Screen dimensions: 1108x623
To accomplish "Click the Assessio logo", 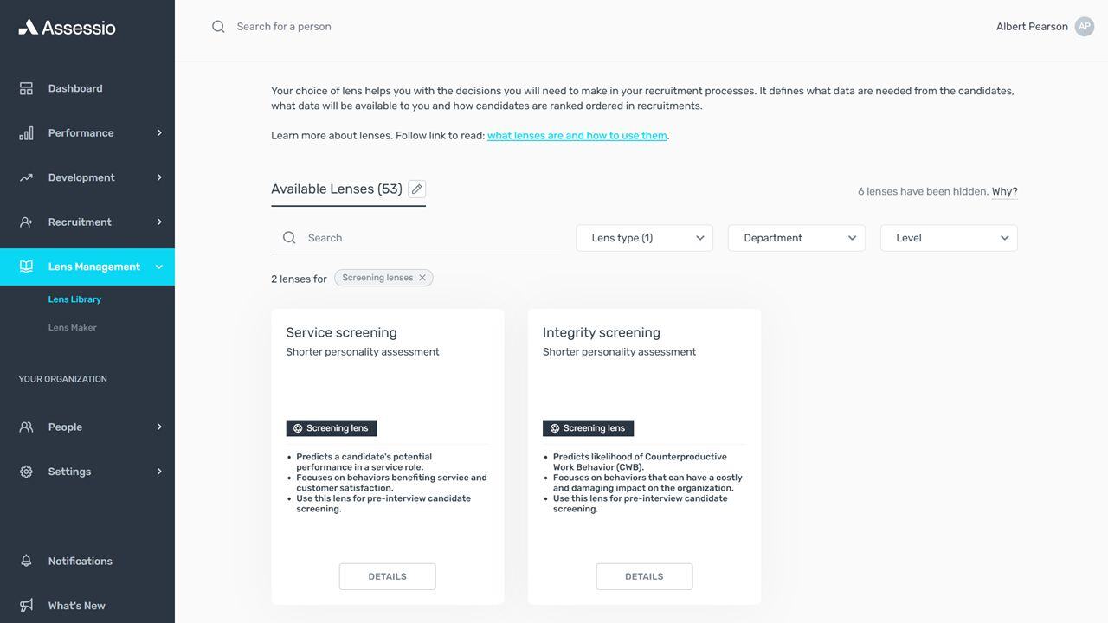I will (67, 27).
